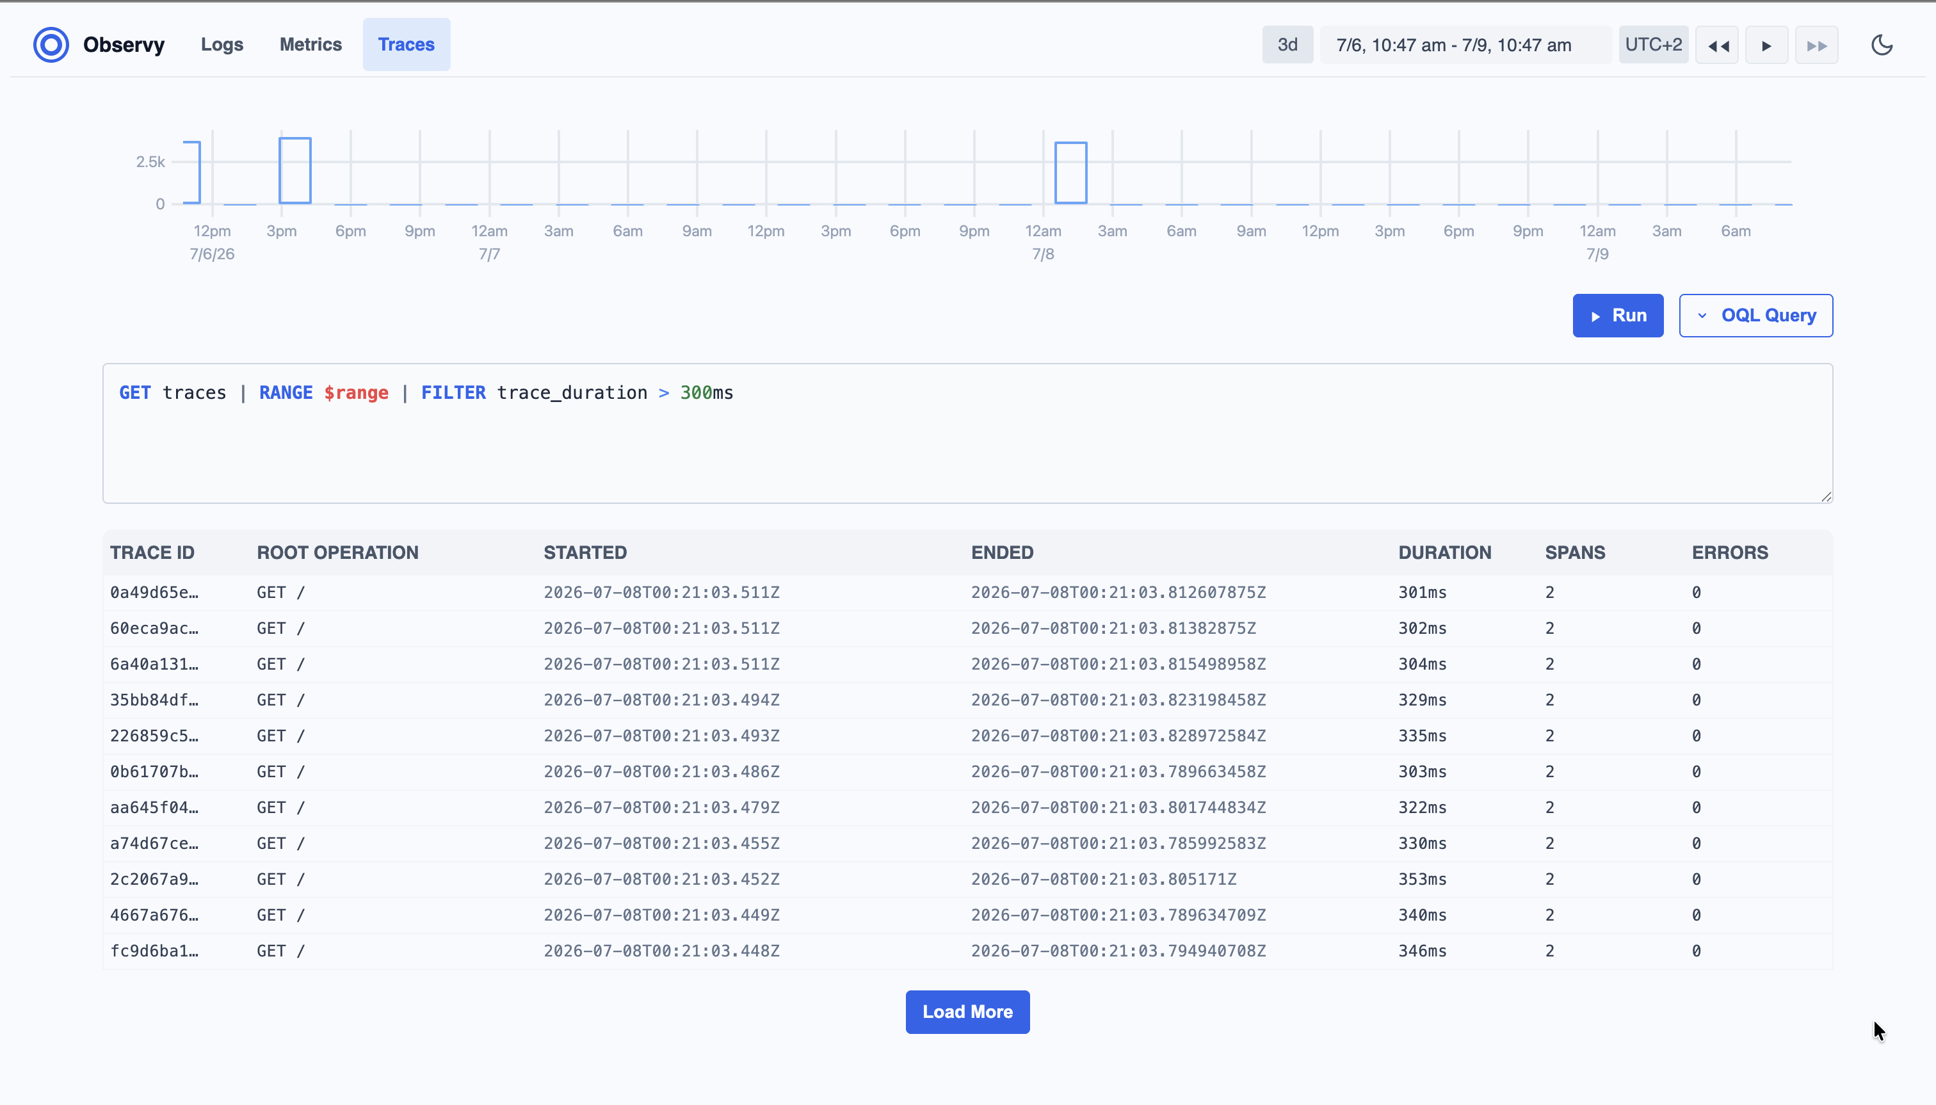Screen dimensions: 1936x1105
Task: Click the ERRORS column header
Action: pyautogui.click(x=1730, y=552)
